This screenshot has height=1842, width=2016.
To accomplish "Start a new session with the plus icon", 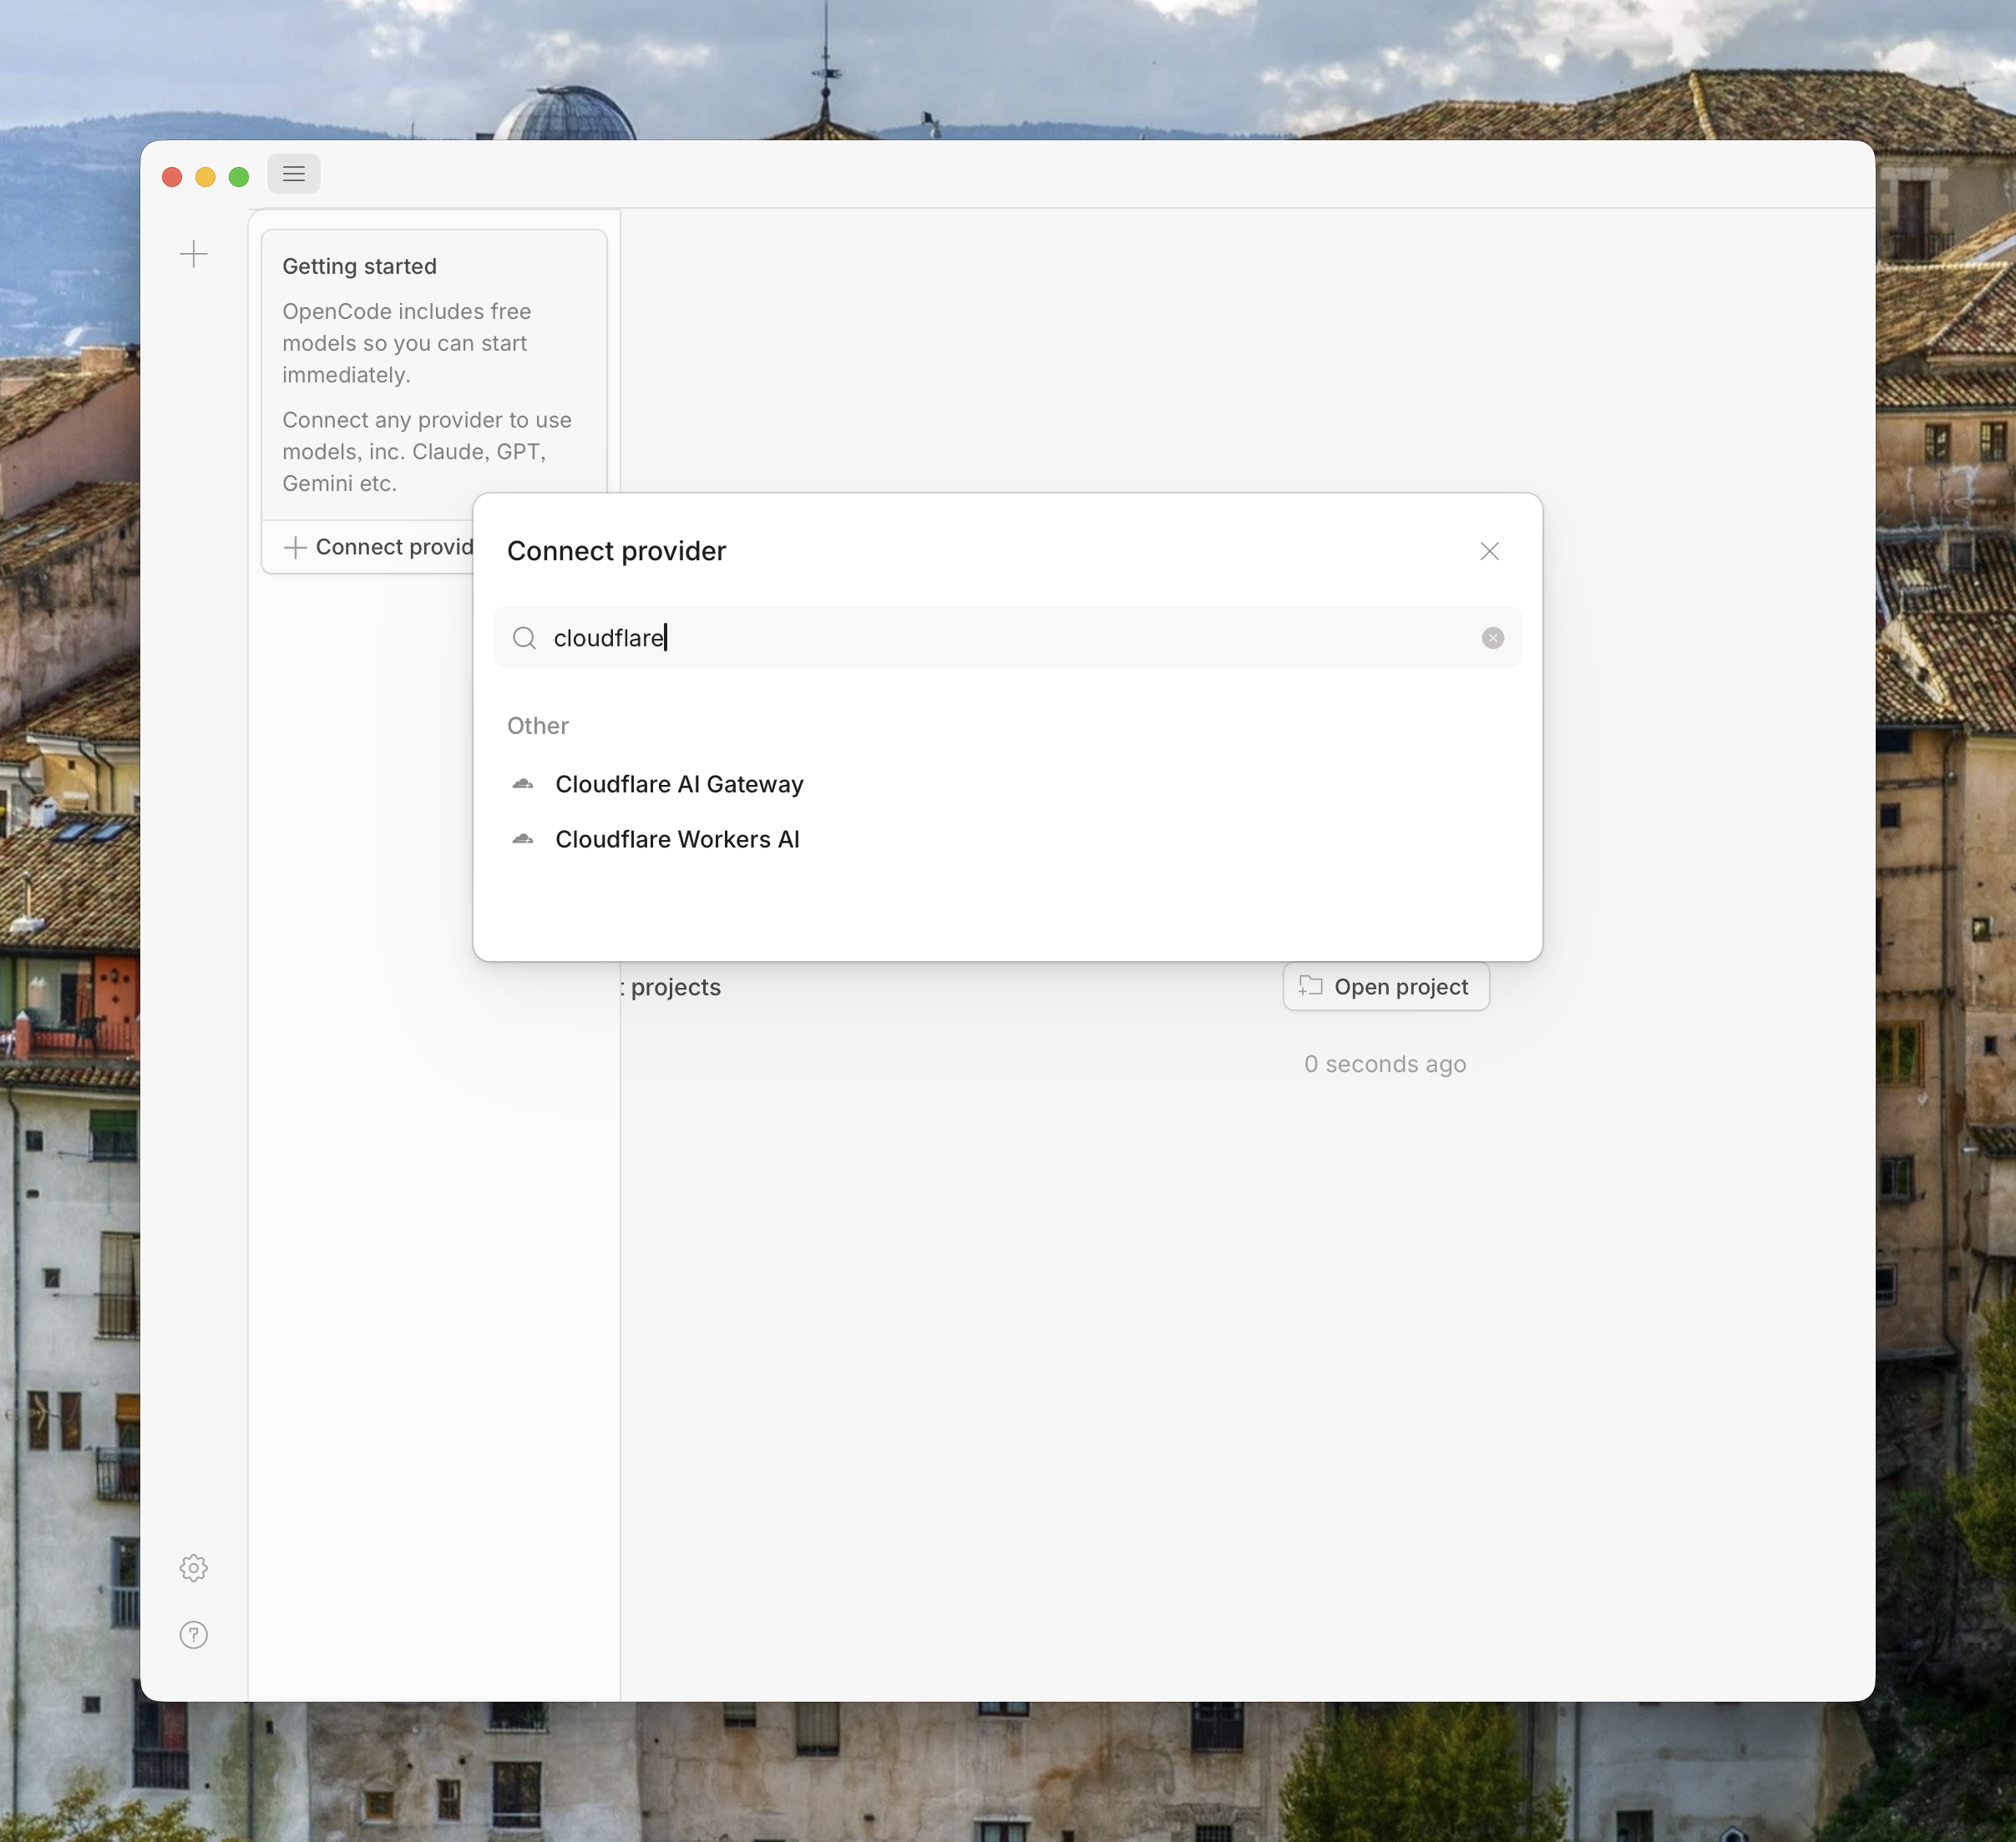I will tap(193, 254).
